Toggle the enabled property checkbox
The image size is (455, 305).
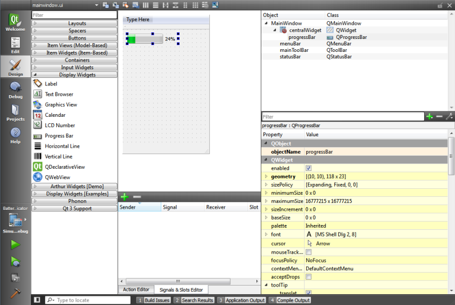coord(308,168)
